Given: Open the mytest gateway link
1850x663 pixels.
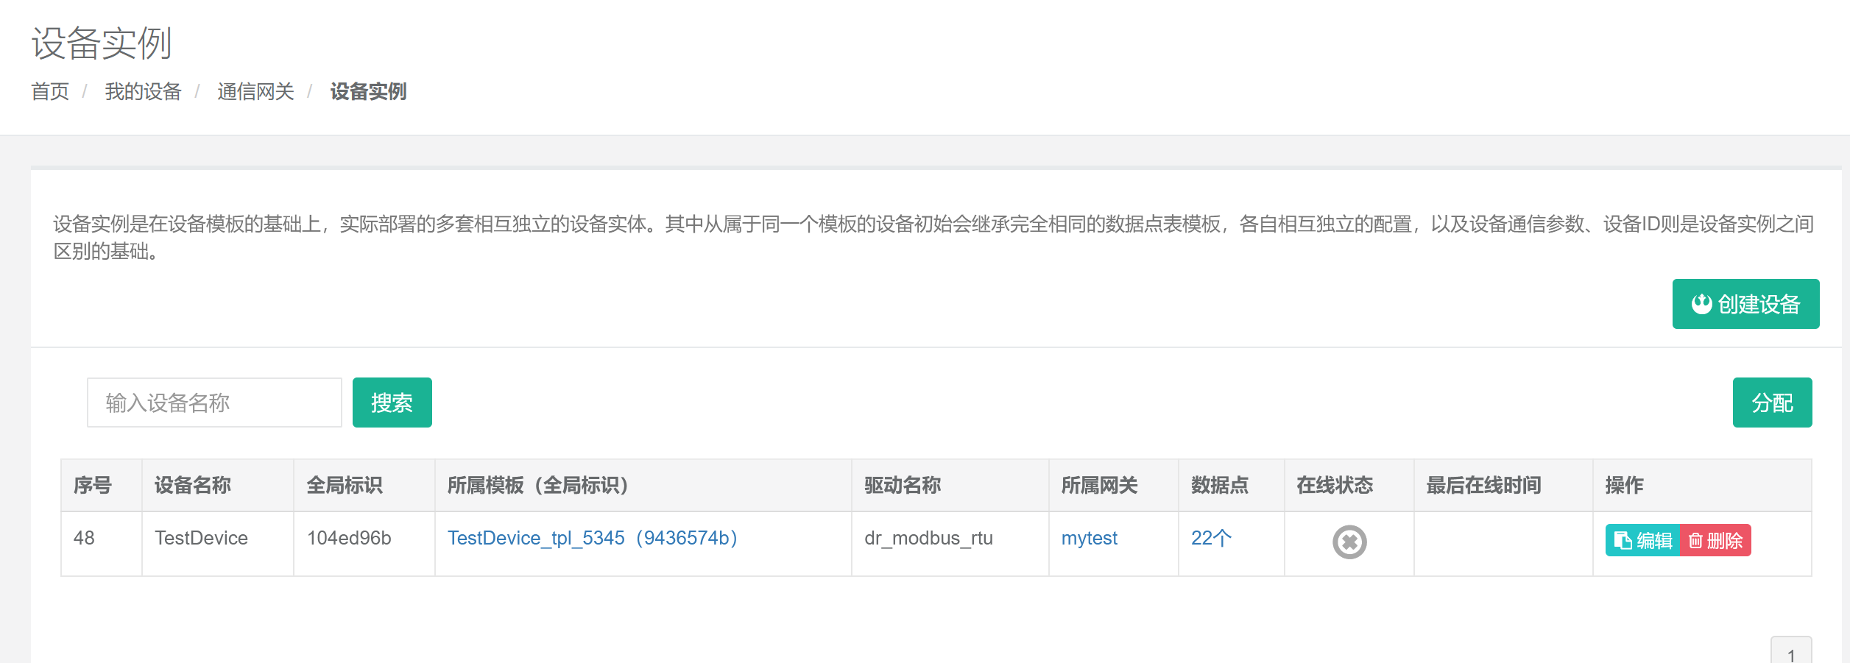Looking at the screenshot, I should [1089, 538].
